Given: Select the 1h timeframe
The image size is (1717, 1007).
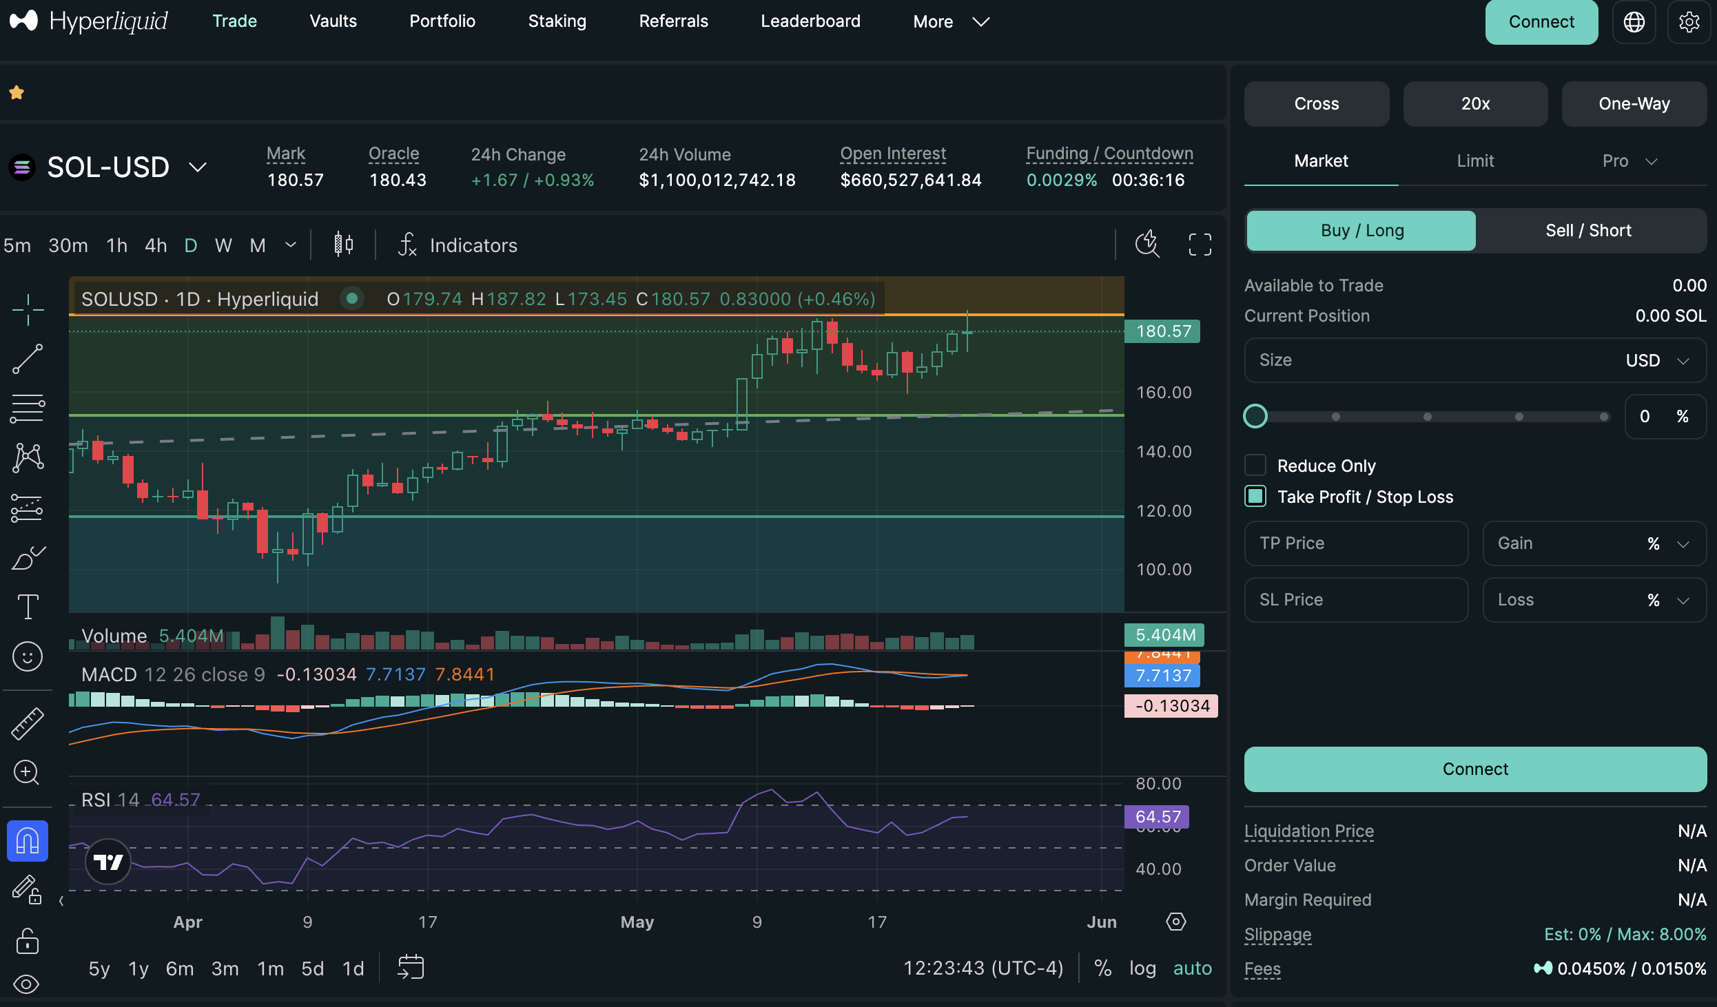Looking at the screenshot, I should [116, 245].
